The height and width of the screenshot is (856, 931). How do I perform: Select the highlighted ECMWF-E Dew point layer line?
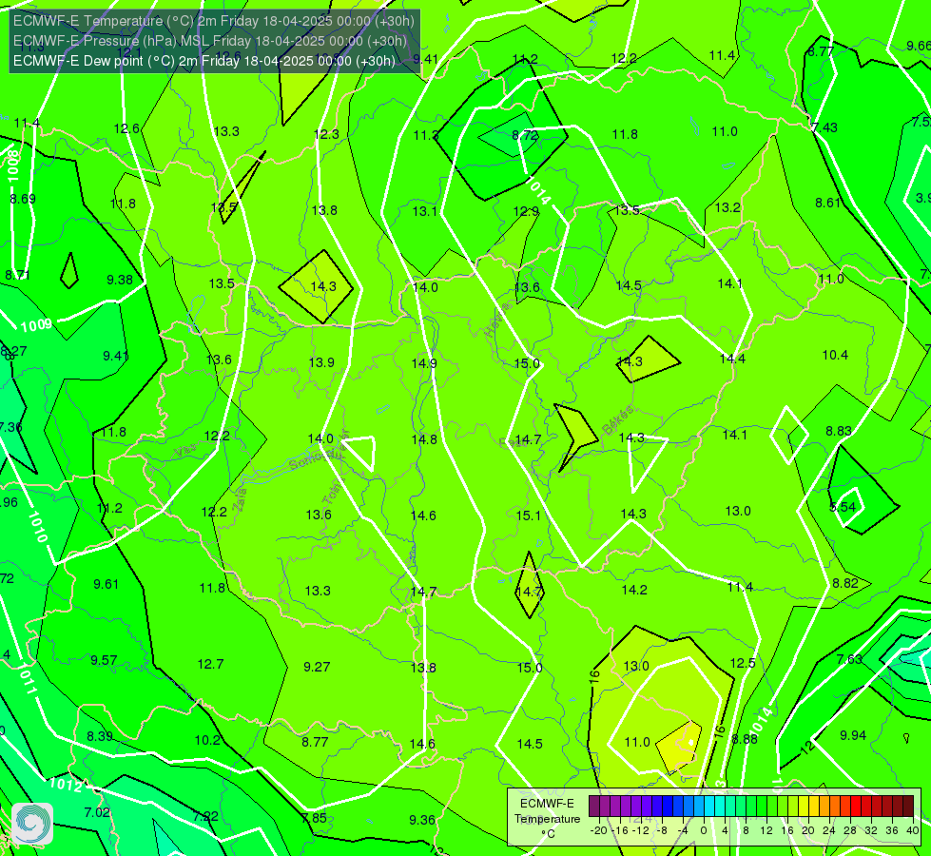pos(204,61)
